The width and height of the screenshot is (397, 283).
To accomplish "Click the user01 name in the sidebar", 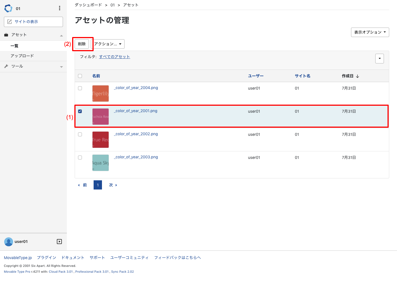I will (21, 242).
